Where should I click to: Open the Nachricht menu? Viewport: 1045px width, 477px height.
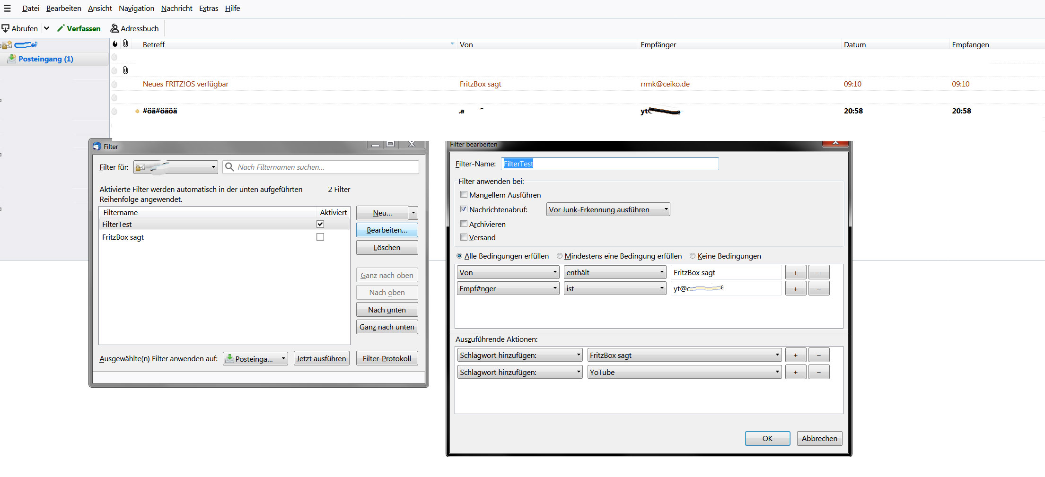point(176,8)
